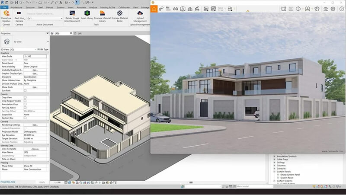Click the 1 : 100 scale in view control bar

(58, 182)
